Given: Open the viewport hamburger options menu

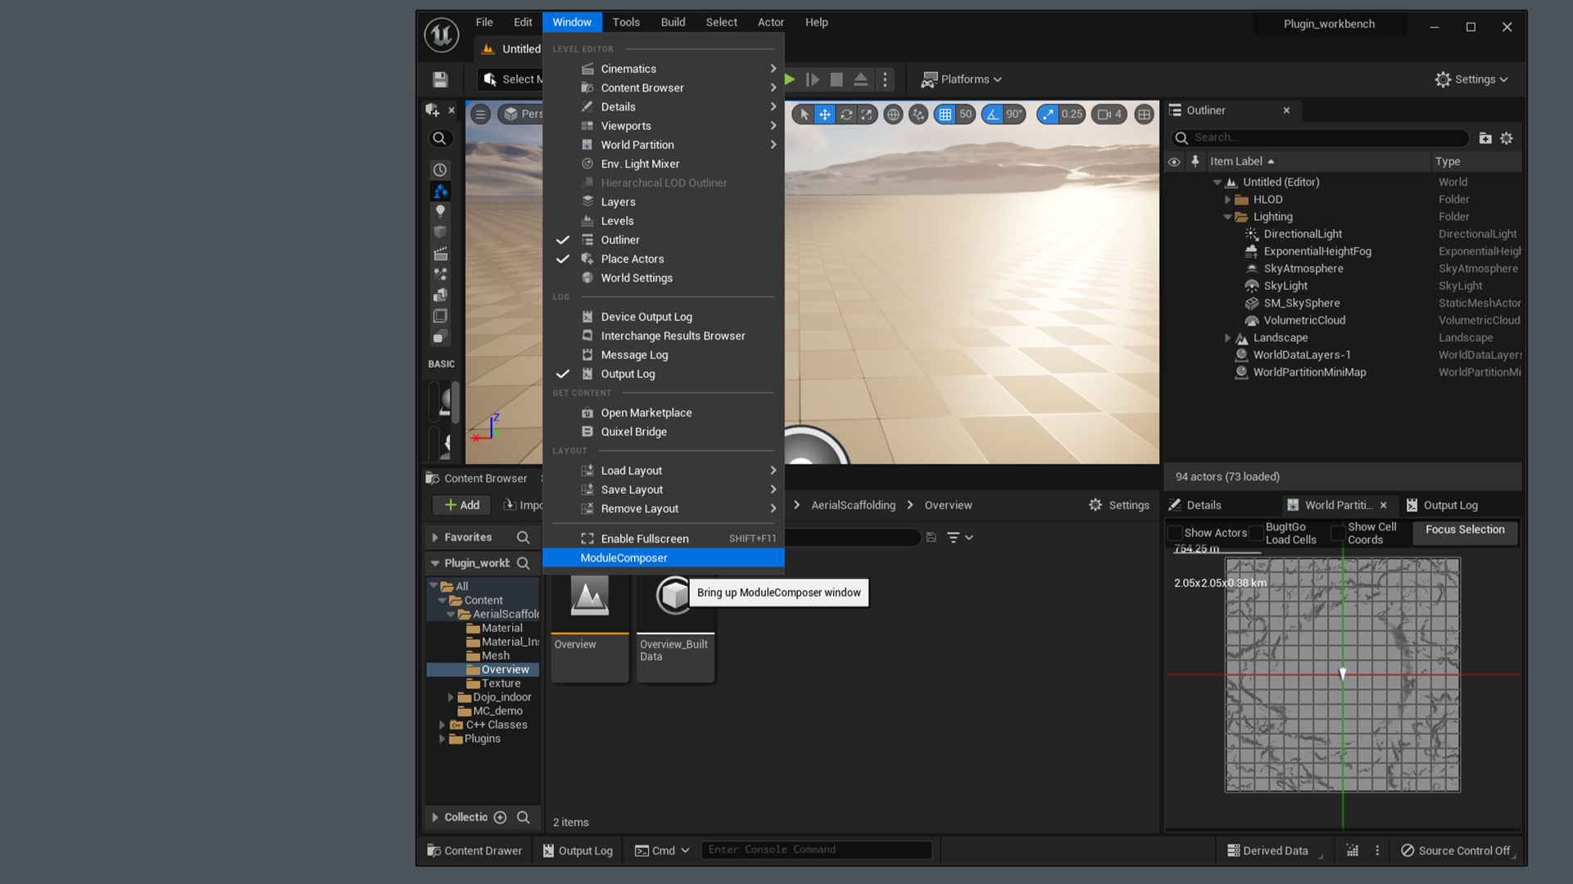Looking at the screenshot, I should tap(481, 115).
